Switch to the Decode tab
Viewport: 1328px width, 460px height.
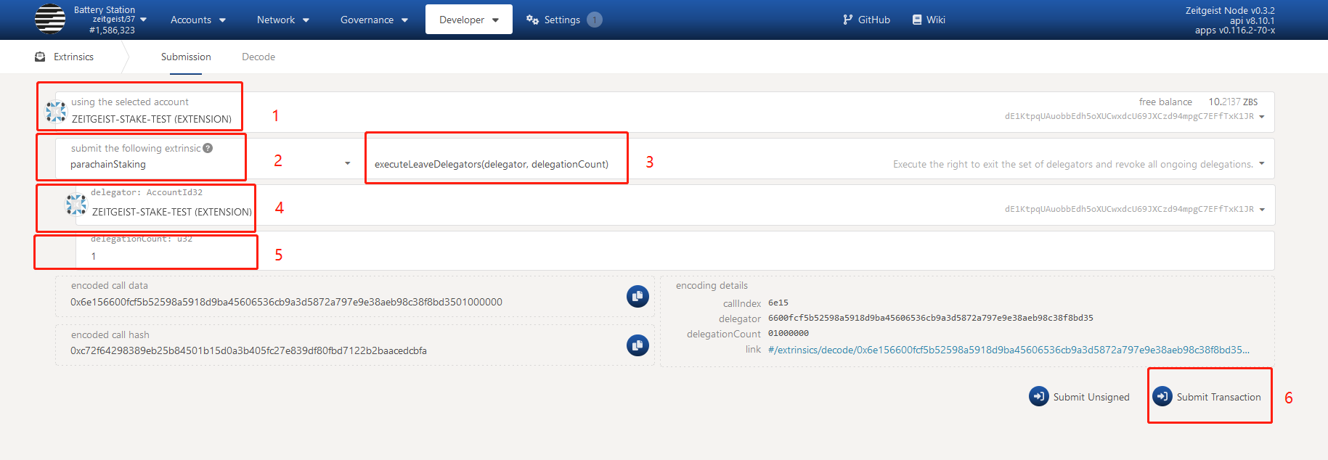click(258, 57)
